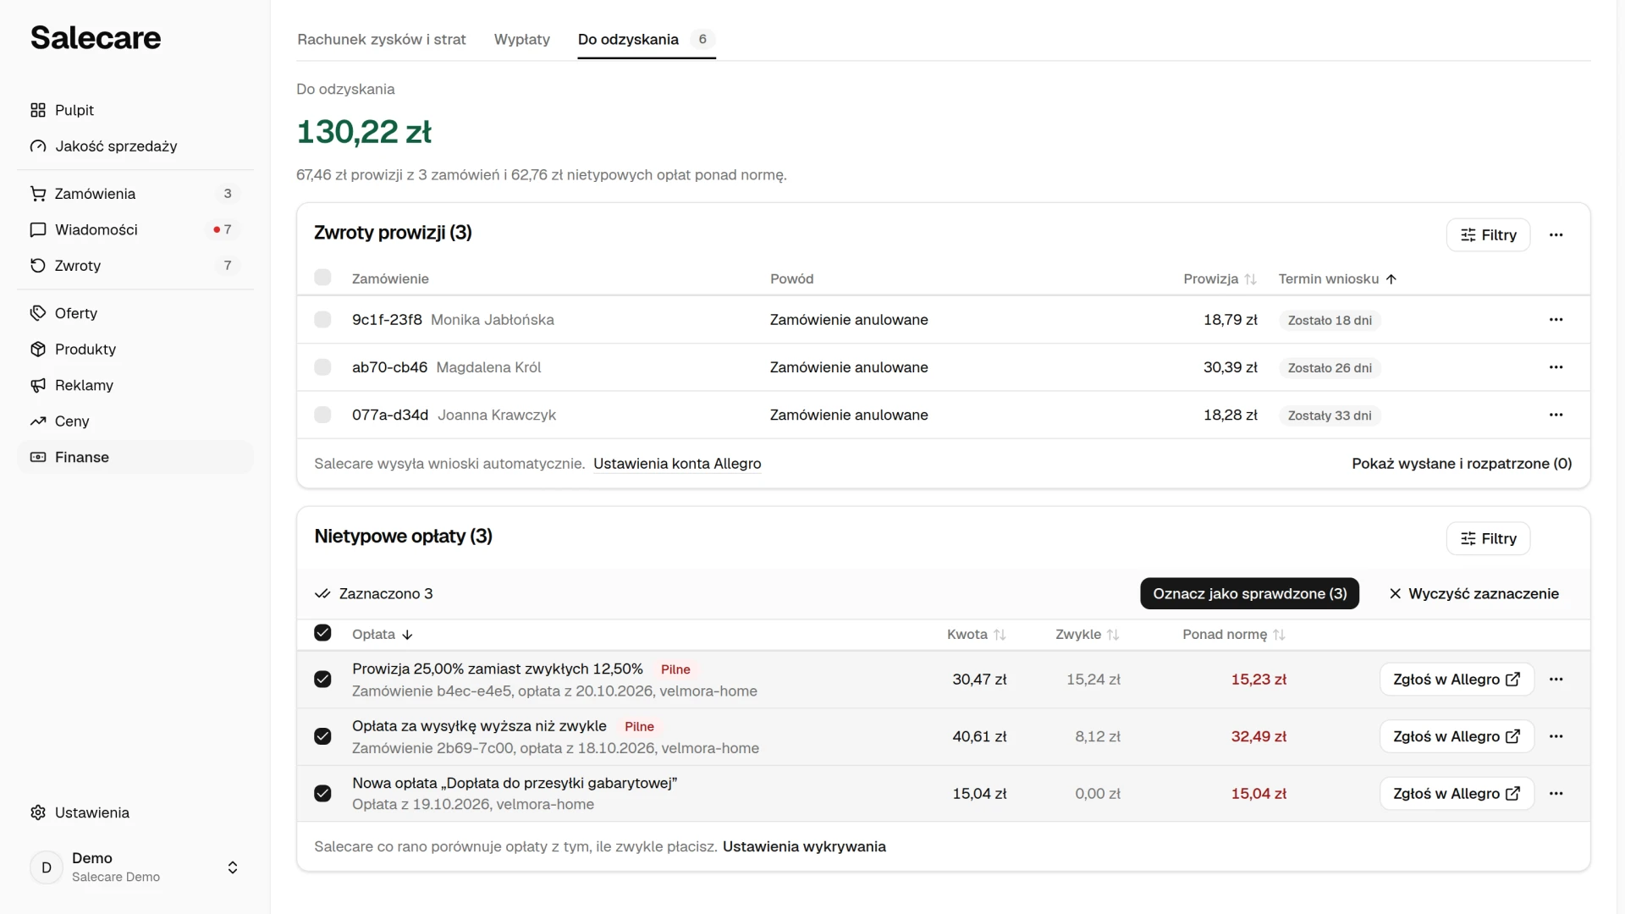Click Oznacz jako sprawdzone (3) button
Image resolution: width=1625 pixels, height=914 pixels.
1250,594
